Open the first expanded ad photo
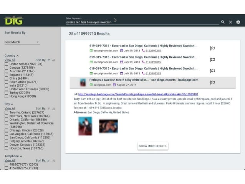 click(x=85, y=126)
